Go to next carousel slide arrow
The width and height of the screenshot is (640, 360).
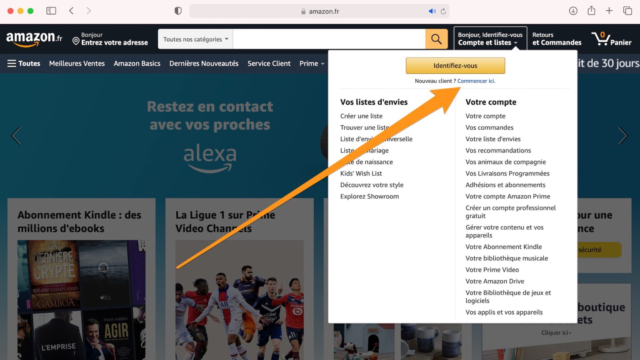coord(622,136)
